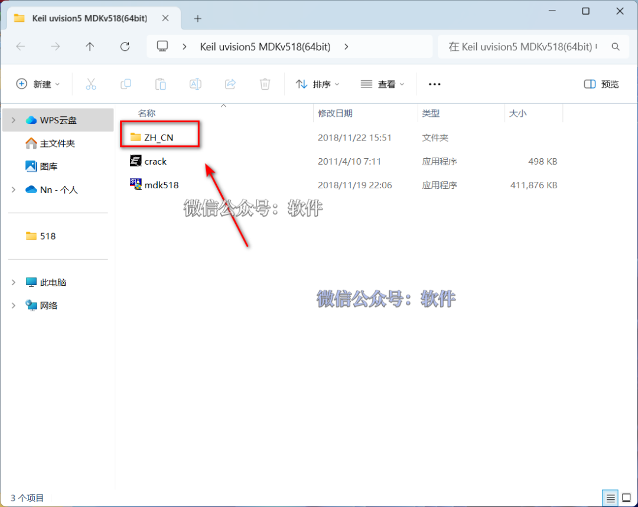
Task: Refresh the current folder view
Action: point(125,47)
